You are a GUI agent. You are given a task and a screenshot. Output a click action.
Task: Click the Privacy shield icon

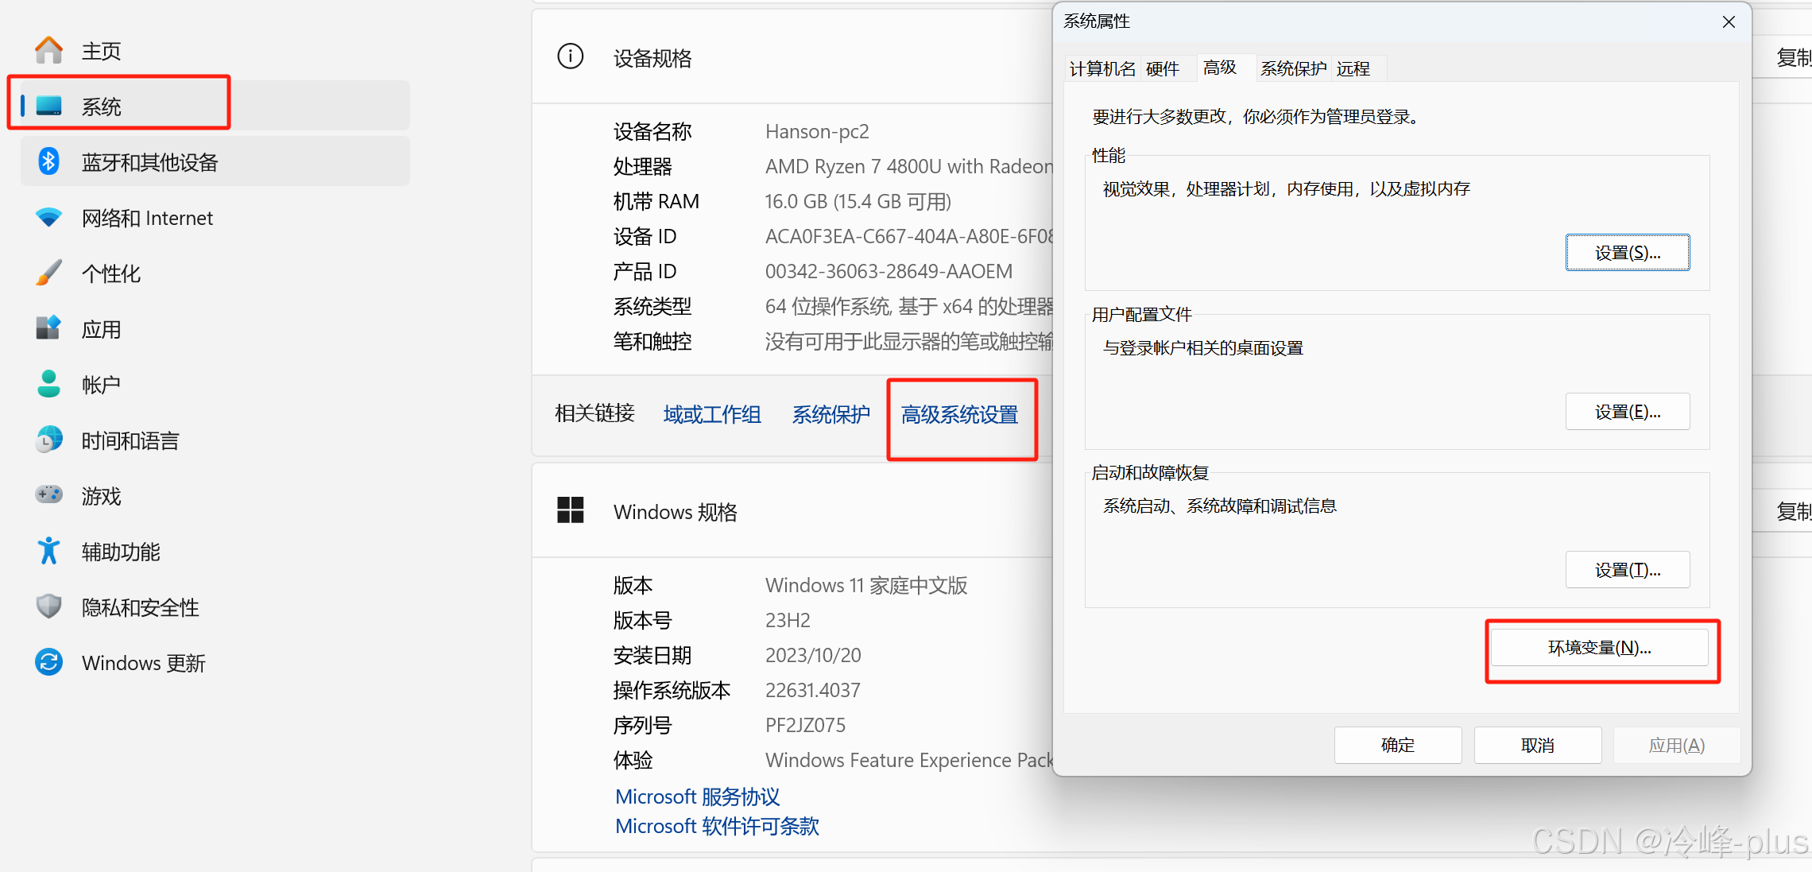pyautogui.click(x=49, y=607)
